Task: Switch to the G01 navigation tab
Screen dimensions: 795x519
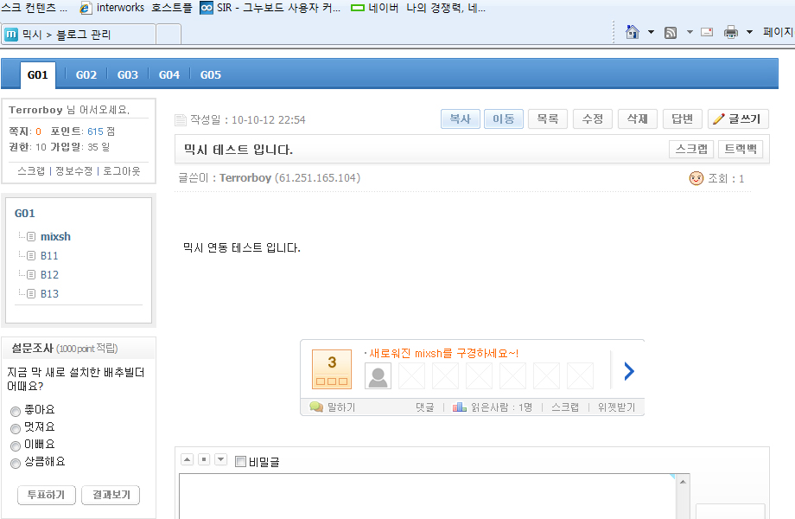Action: point(37,74)
